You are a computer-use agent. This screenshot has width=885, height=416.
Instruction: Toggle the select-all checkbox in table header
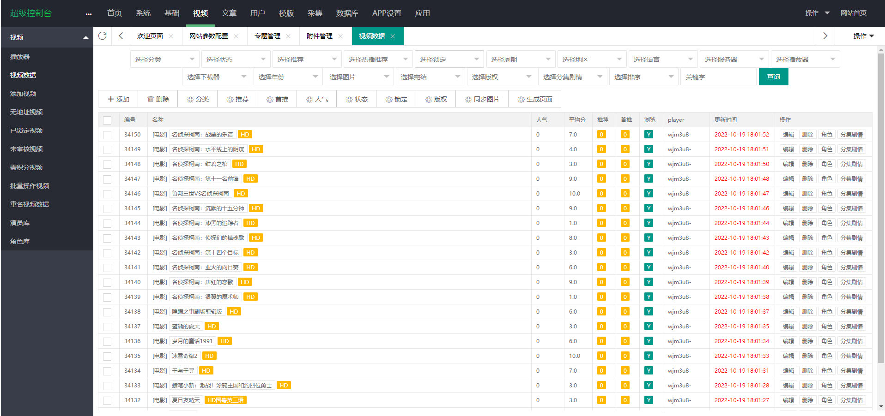pos(107,120)
